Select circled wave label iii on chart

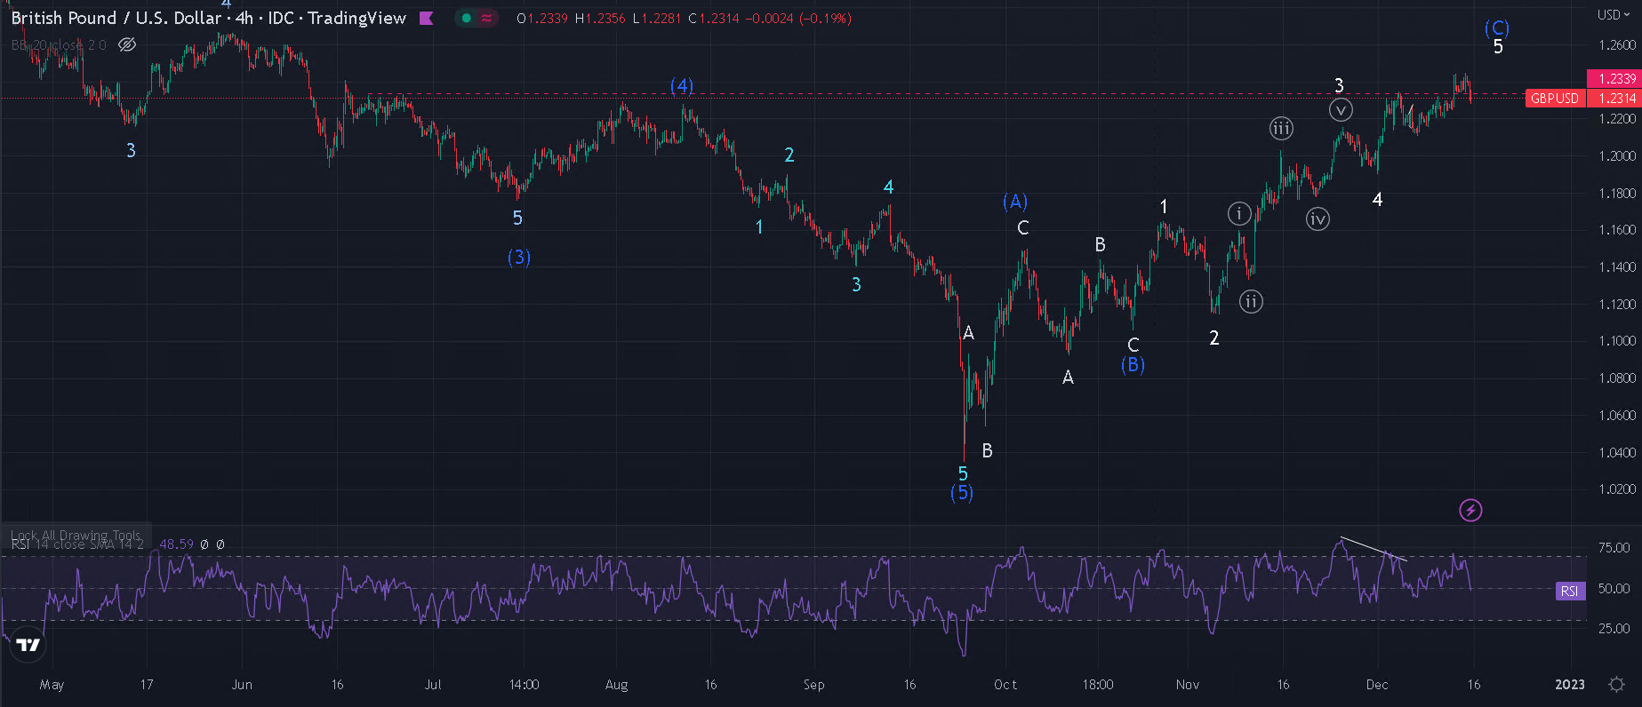[x=1280, y=129]
